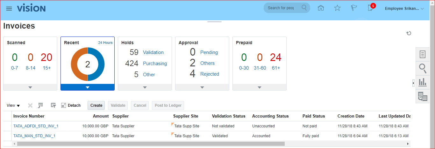
Task: Expand the Employee Srikan user menu
Action: pyautogui.click(x=404, y=9)
